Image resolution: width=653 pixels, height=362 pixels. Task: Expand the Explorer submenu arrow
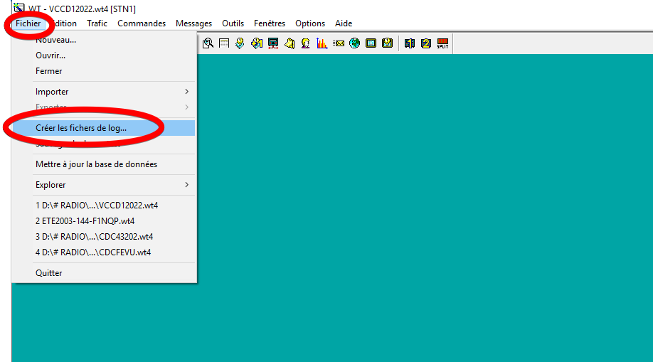click(x=186, y=184)
